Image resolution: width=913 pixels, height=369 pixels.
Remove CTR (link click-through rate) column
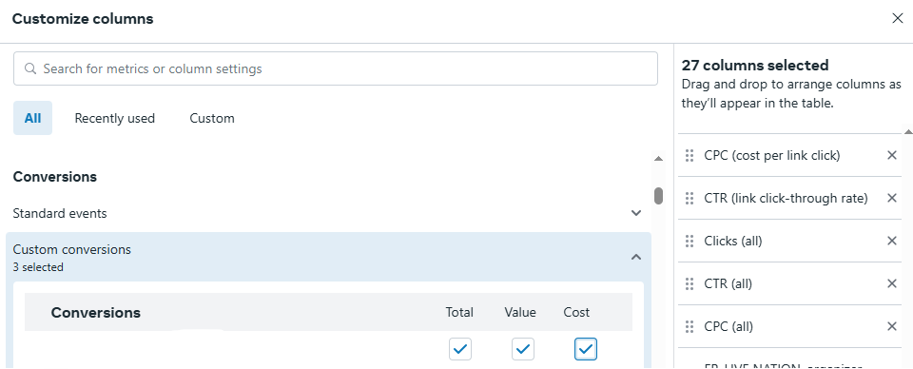pyautogui.click(x=891, y=198)
